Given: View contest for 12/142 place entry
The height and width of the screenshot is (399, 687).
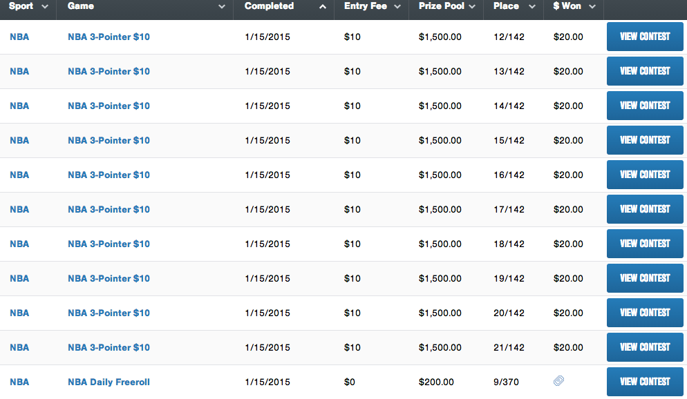Looking at the screenshot, I should pos(645,37).
